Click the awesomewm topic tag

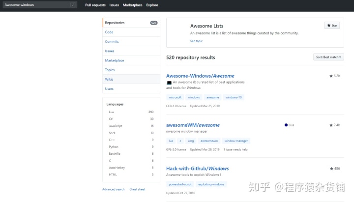coord(209,141)
